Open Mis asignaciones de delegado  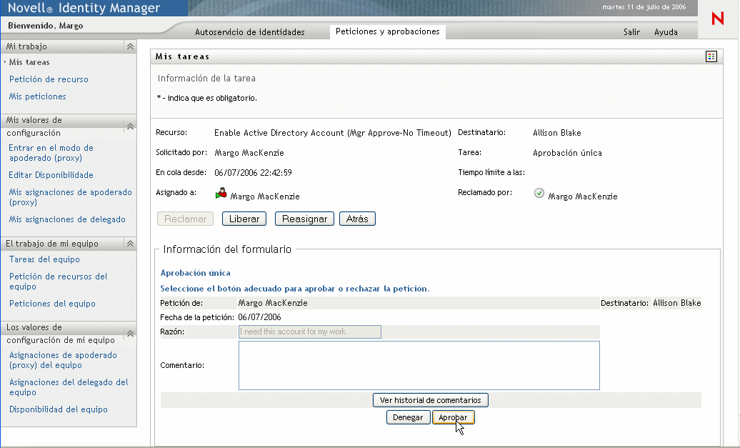67,219
